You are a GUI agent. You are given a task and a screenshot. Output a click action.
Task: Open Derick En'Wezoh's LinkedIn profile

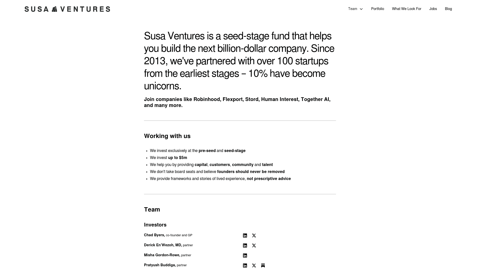click(245, 245)
